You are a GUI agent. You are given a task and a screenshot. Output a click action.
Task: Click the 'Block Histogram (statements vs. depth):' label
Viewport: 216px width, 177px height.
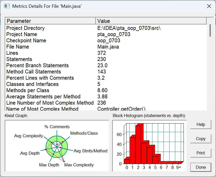pos(149,115)
